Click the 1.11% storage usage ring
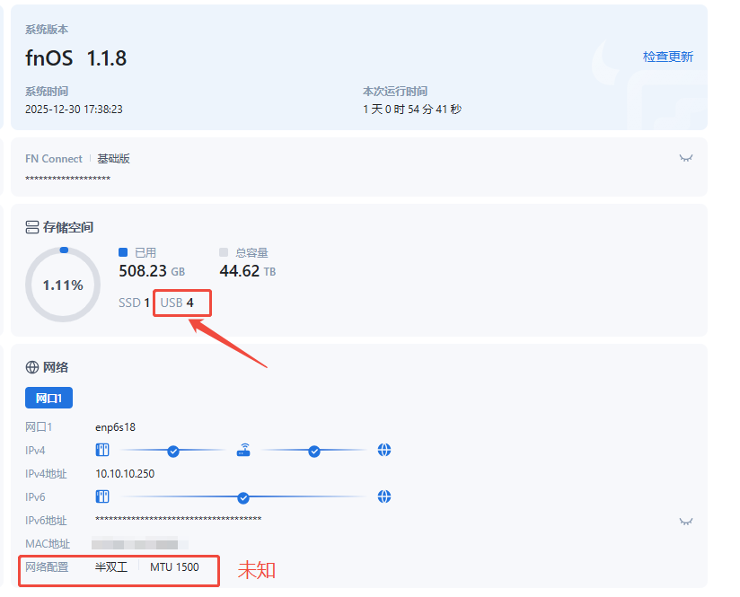The height and width of the screenshot is (597, 740). [63, 285]
